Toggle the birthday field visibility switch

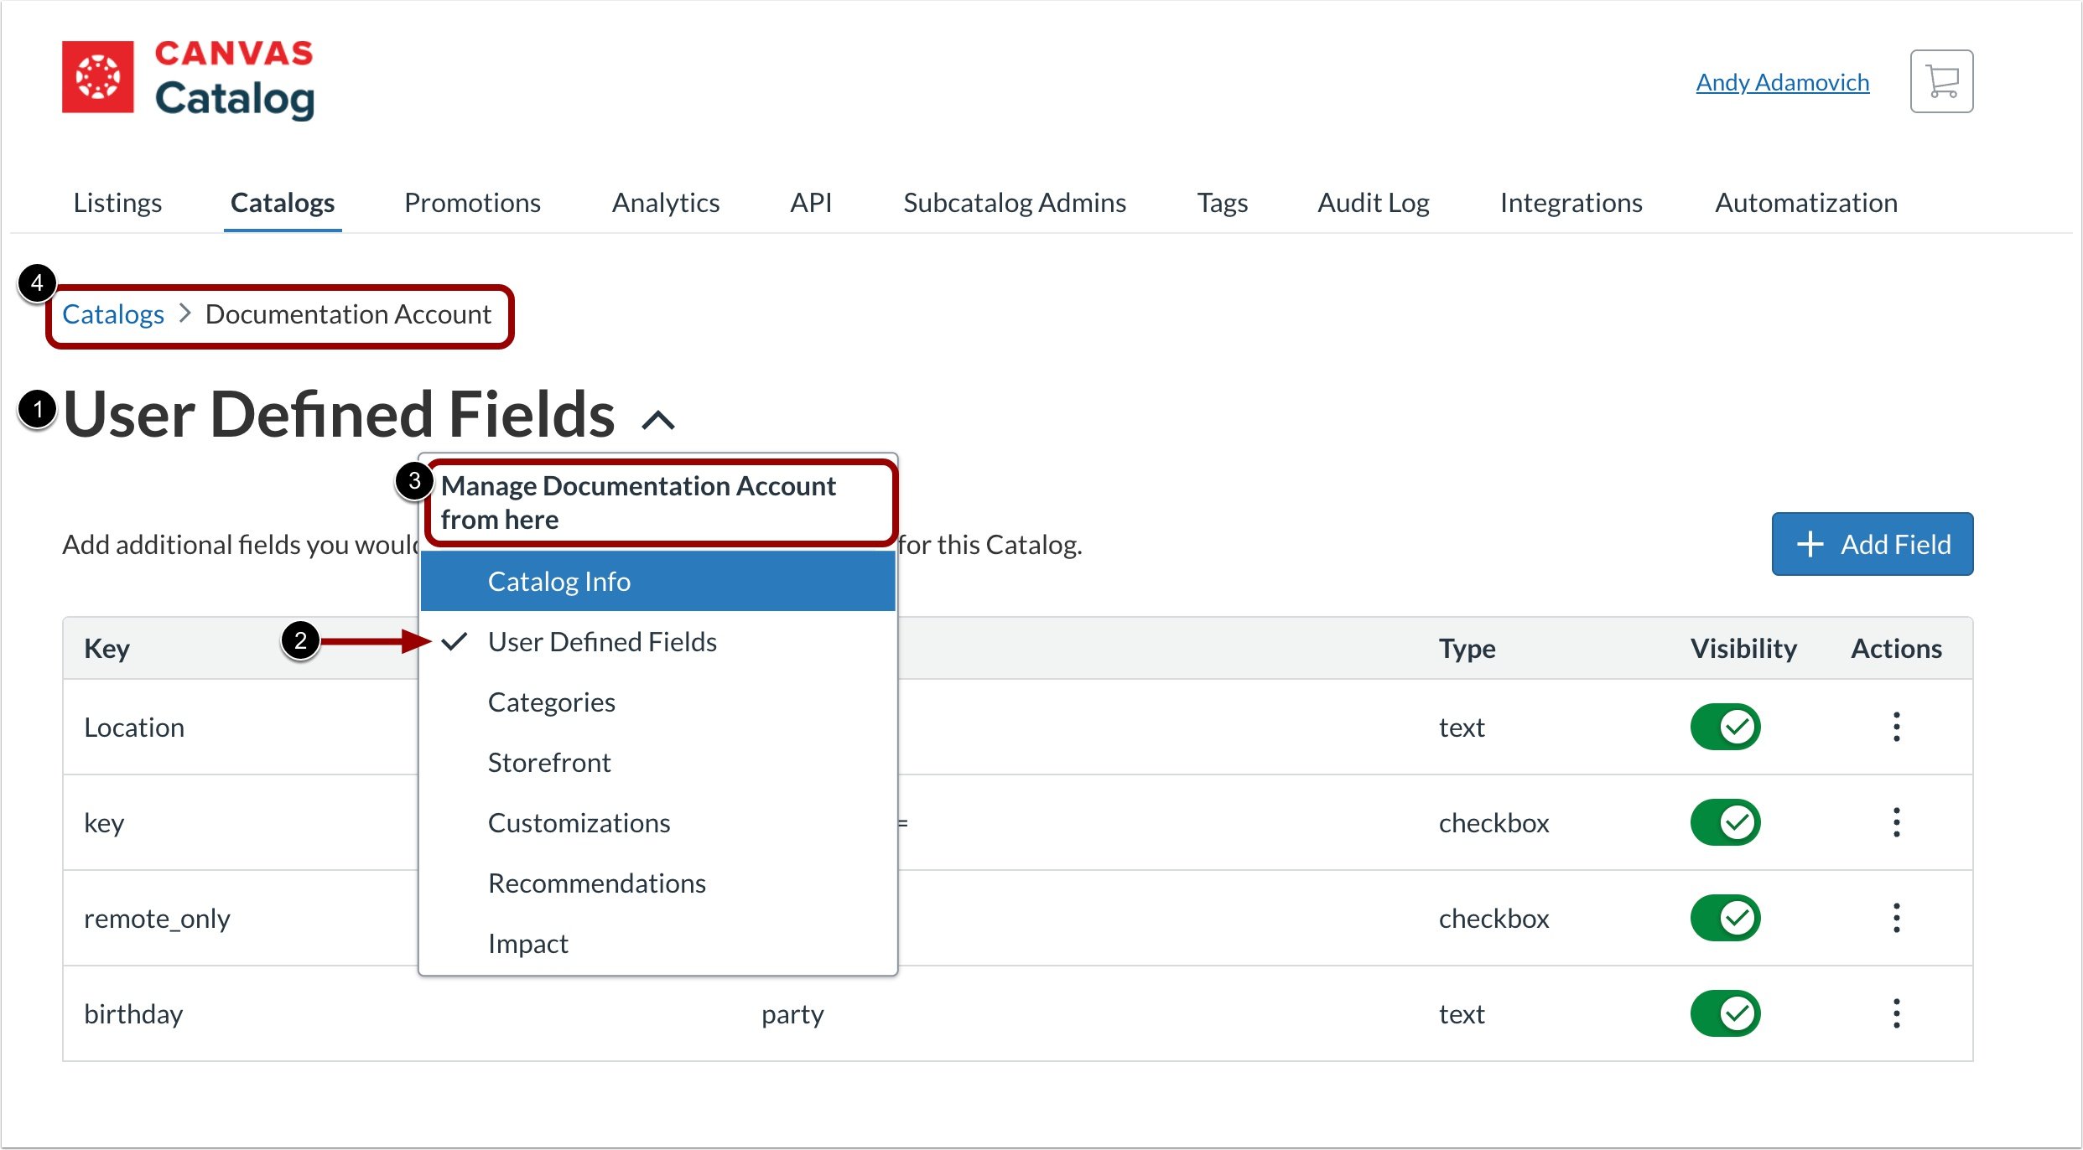point(1724,1013)
